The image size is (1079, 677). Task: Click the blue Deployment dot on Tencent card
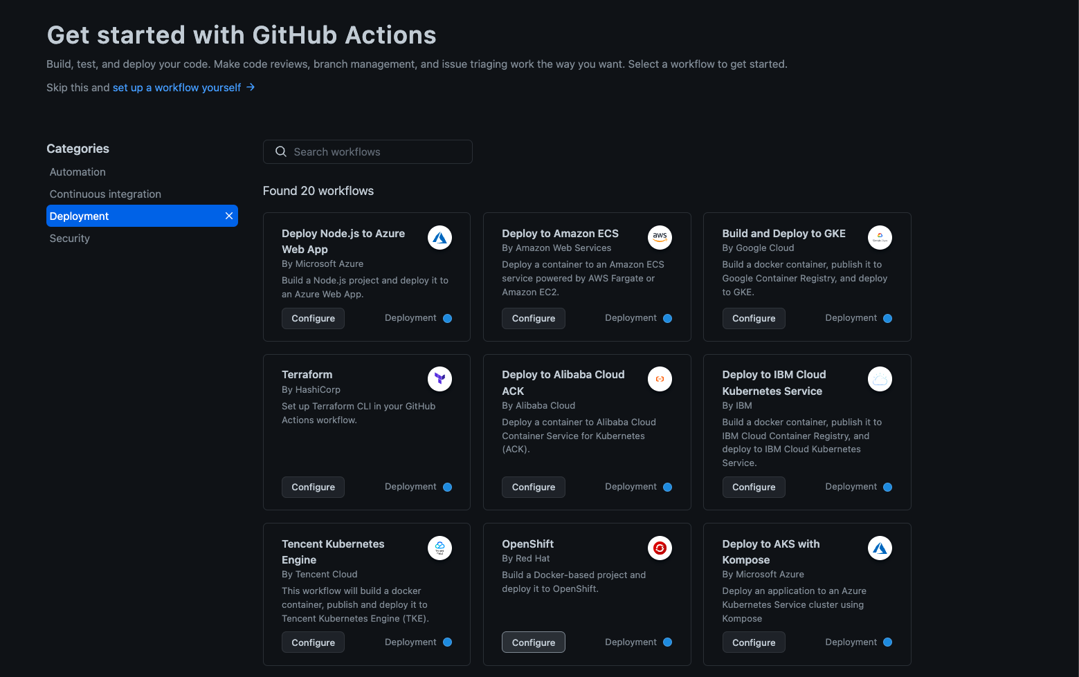pyautogui.click(x=447, y=642)
